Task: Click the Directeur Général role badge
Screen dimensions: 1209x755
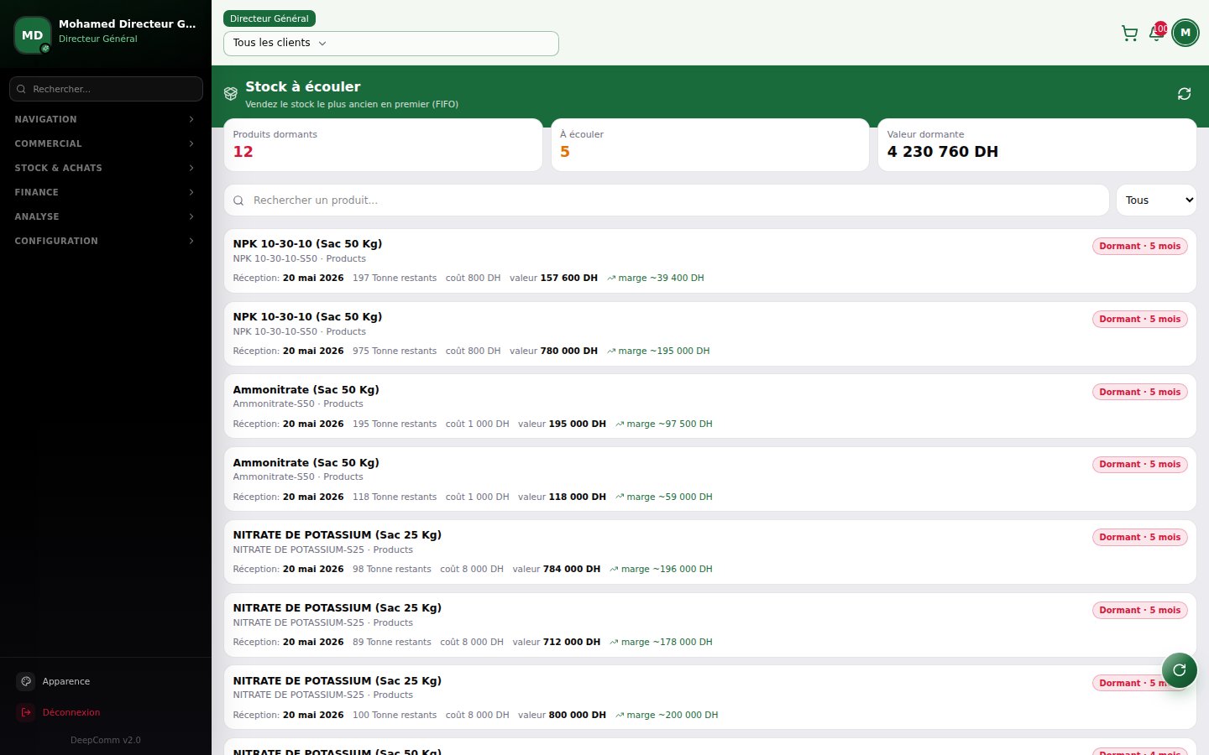Action: click(x=270, y=18)
